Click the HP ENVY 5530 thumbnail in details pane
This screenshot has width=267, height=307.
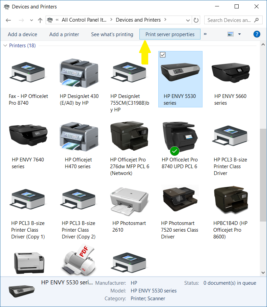(x=22, y=291)
